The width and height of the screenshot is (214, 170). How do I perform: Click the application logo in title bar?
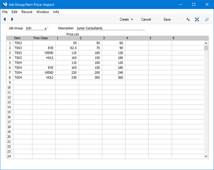pyautogui.click(x=5, y=4)
